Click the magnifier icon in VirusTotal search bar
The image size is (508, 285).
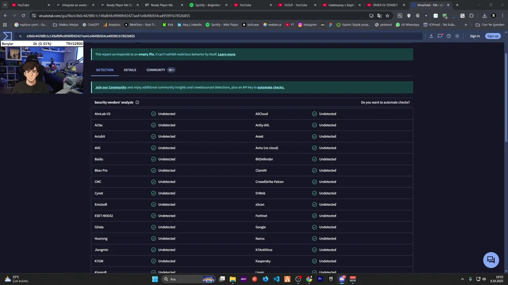[20, 36]
